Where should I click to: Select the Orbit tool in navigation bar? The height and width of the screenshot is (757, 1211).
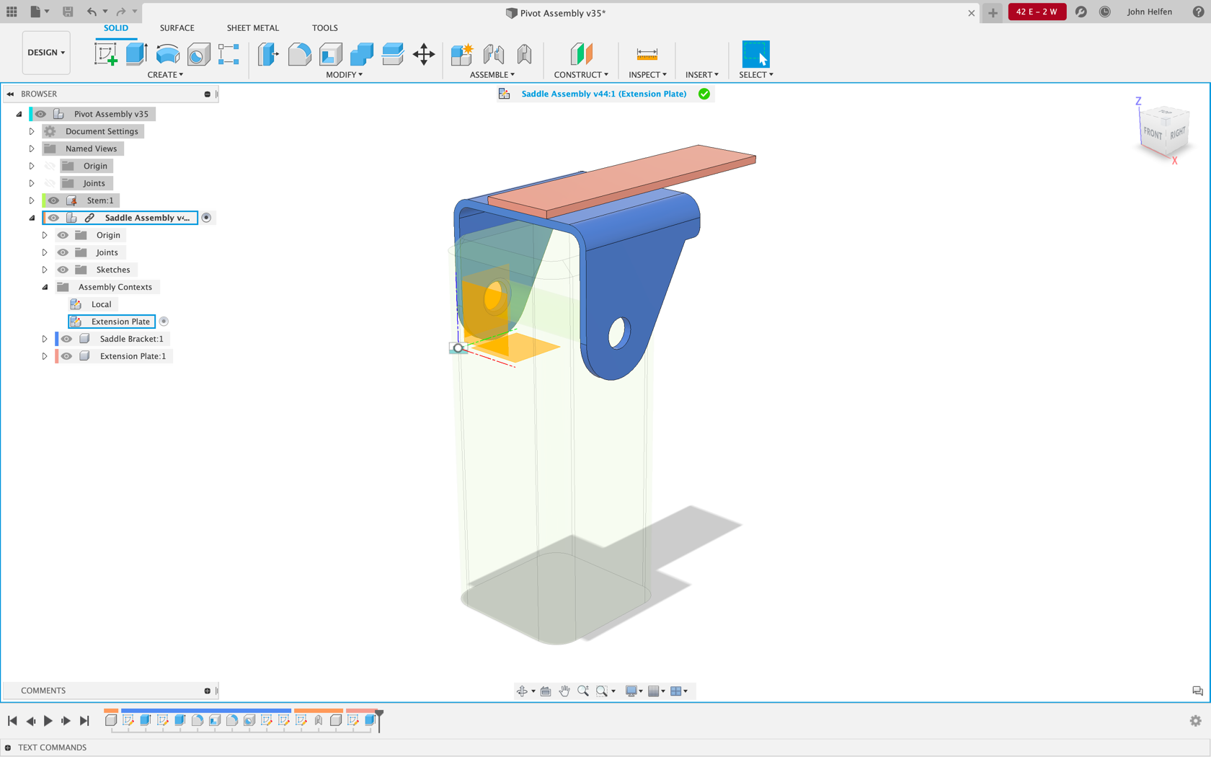(x=522, y=691)
